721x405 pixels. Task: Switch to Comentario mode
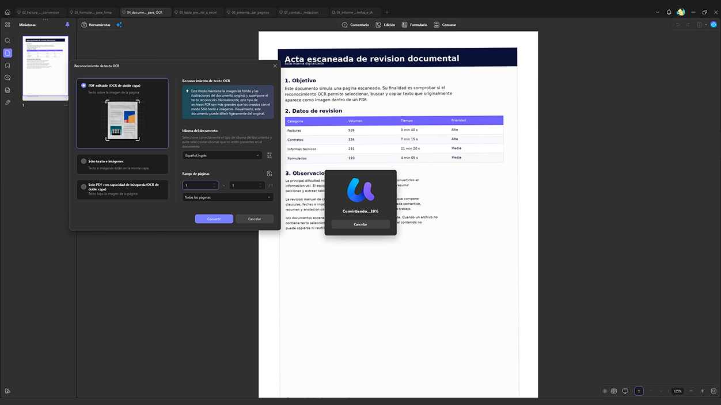(x=355, y=25)
